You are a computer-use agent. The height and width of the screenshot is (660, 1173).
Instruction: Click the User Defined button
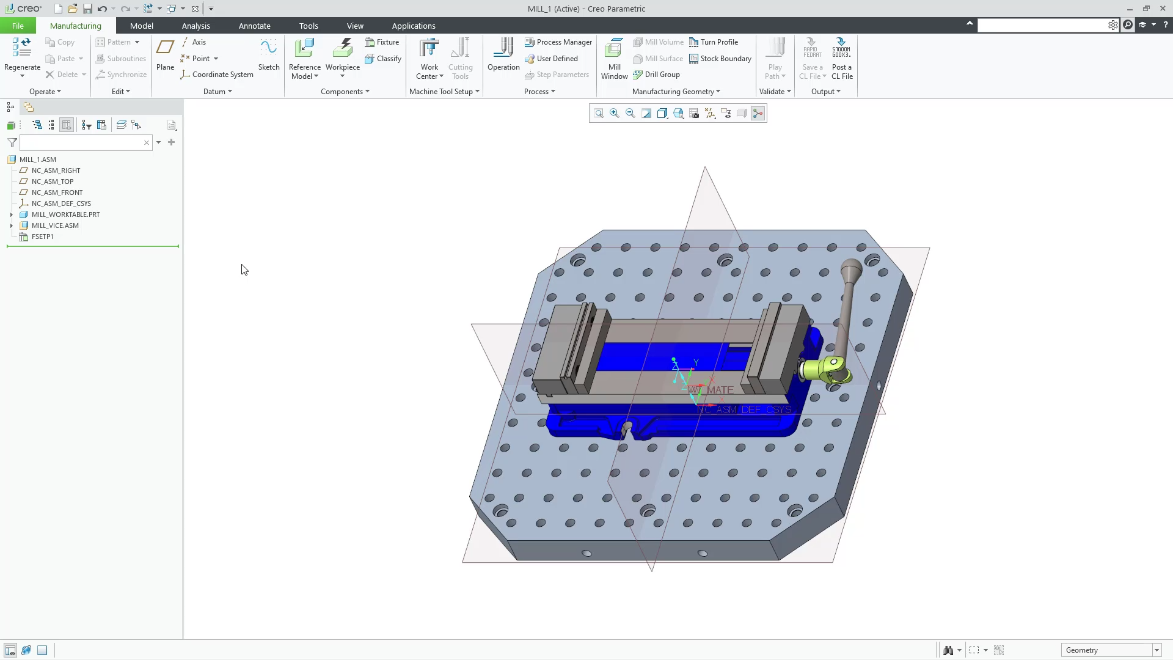point(551,59)
